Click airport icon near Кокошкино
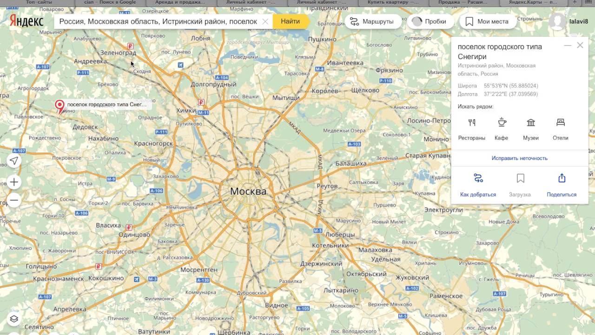 tap(137, 279)
